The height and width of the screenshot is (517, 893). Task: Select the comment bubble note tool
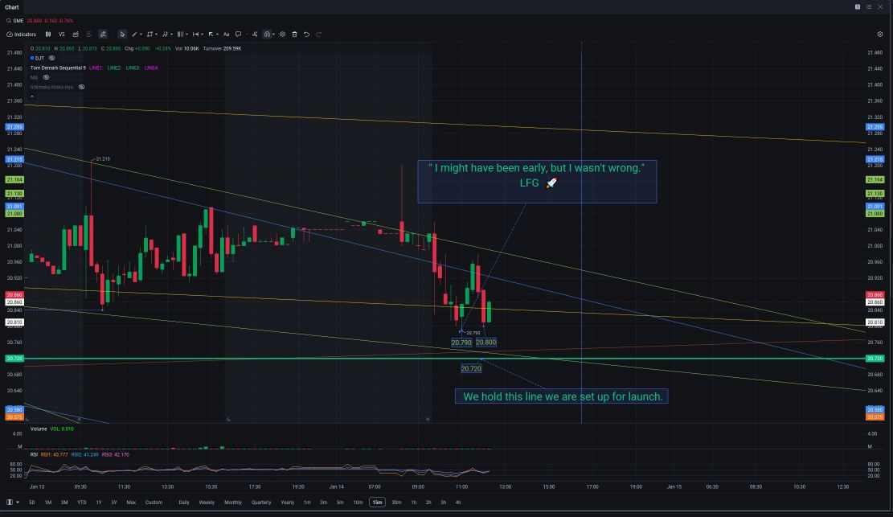238,35
